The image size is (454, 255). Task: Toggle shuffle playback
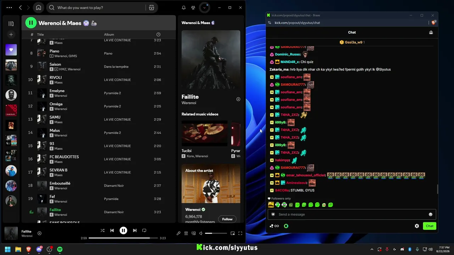click(103, 231)
